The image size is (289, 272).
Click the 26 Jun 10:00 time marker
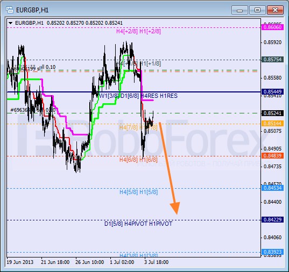click(x=89, y=262)
